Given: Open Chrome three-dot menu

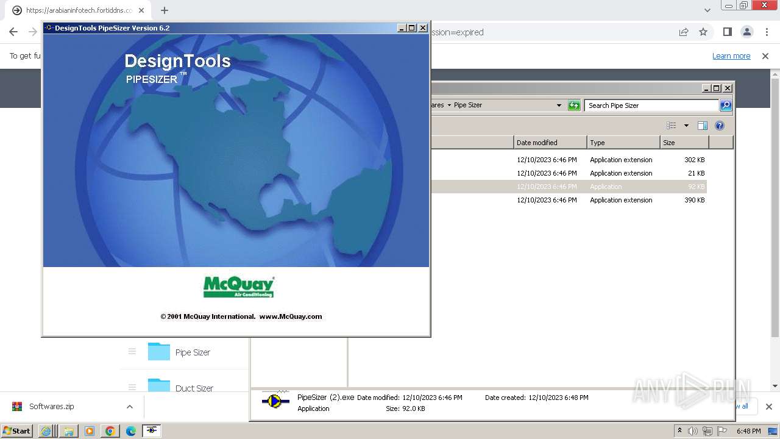Looking at the screenshot, I should pos(767,32).
